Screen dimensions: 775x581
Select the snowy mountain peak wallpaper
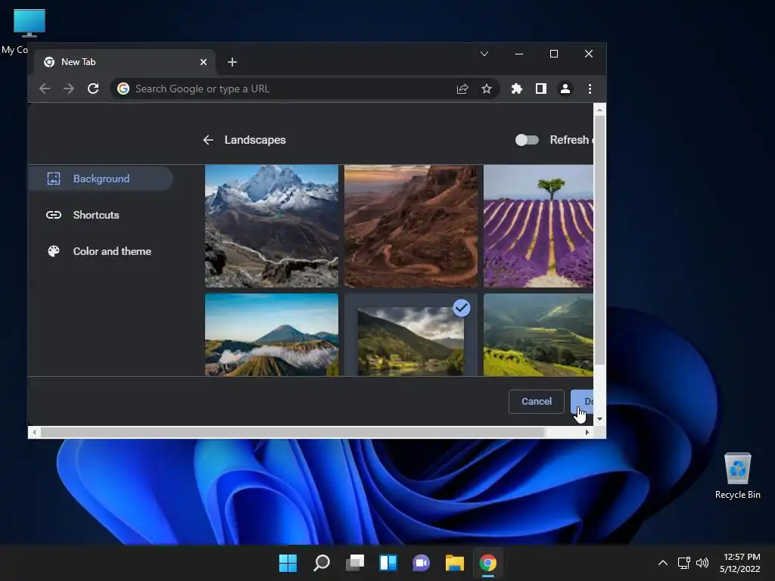click(x=272, y=225)
